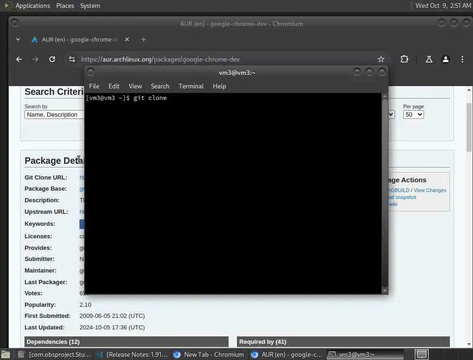Screen dimensions: 473x360
Task: Click the Git Clone URL link
Action: coord(82,177)
